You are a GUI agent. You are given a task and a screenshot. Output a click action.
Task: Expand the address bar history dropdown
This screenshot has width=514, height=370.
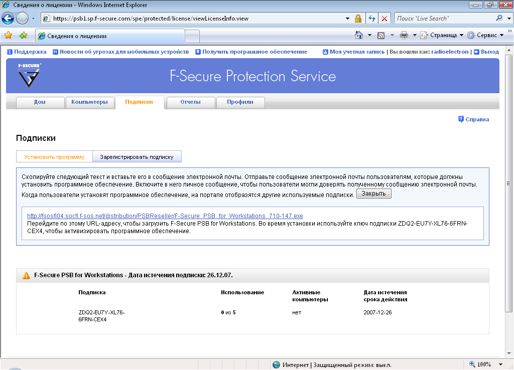(347, 19)
